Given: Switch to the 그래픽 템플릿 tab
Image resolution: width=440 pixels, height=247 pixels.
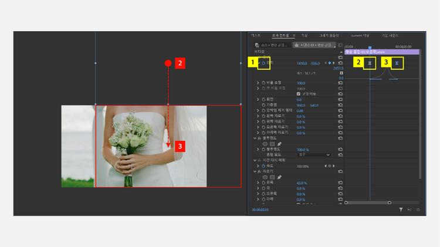Looking at the screenshot, I should pos(329,36).
